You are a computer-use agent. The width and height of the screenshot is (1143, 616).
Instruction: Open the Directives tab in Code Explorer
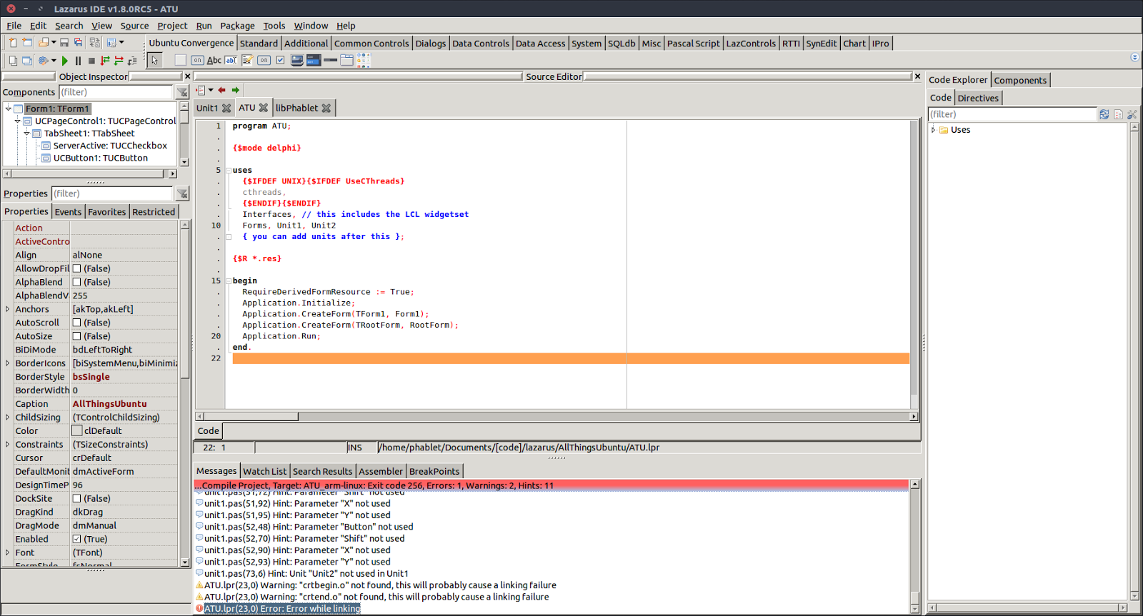point(978,99)
